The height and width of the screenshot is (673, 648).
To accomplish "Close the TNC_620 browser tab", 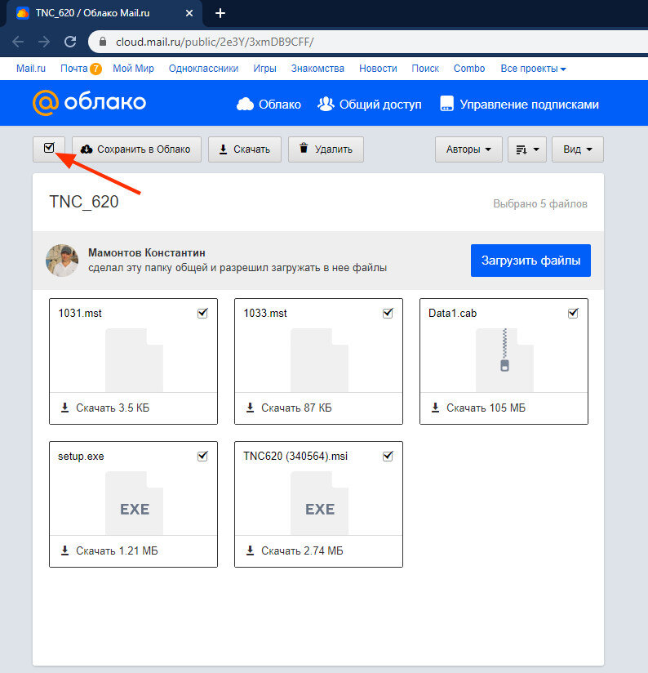I will click(189, 13).
